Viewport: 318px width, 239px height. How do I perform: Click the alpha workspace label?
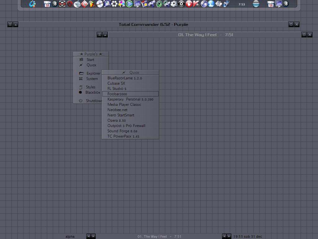(70, 237)
